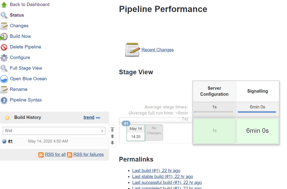This screenshot has width=287, height=189.
Task: Clear the find field with x button
Action: [x=102, y=131]
